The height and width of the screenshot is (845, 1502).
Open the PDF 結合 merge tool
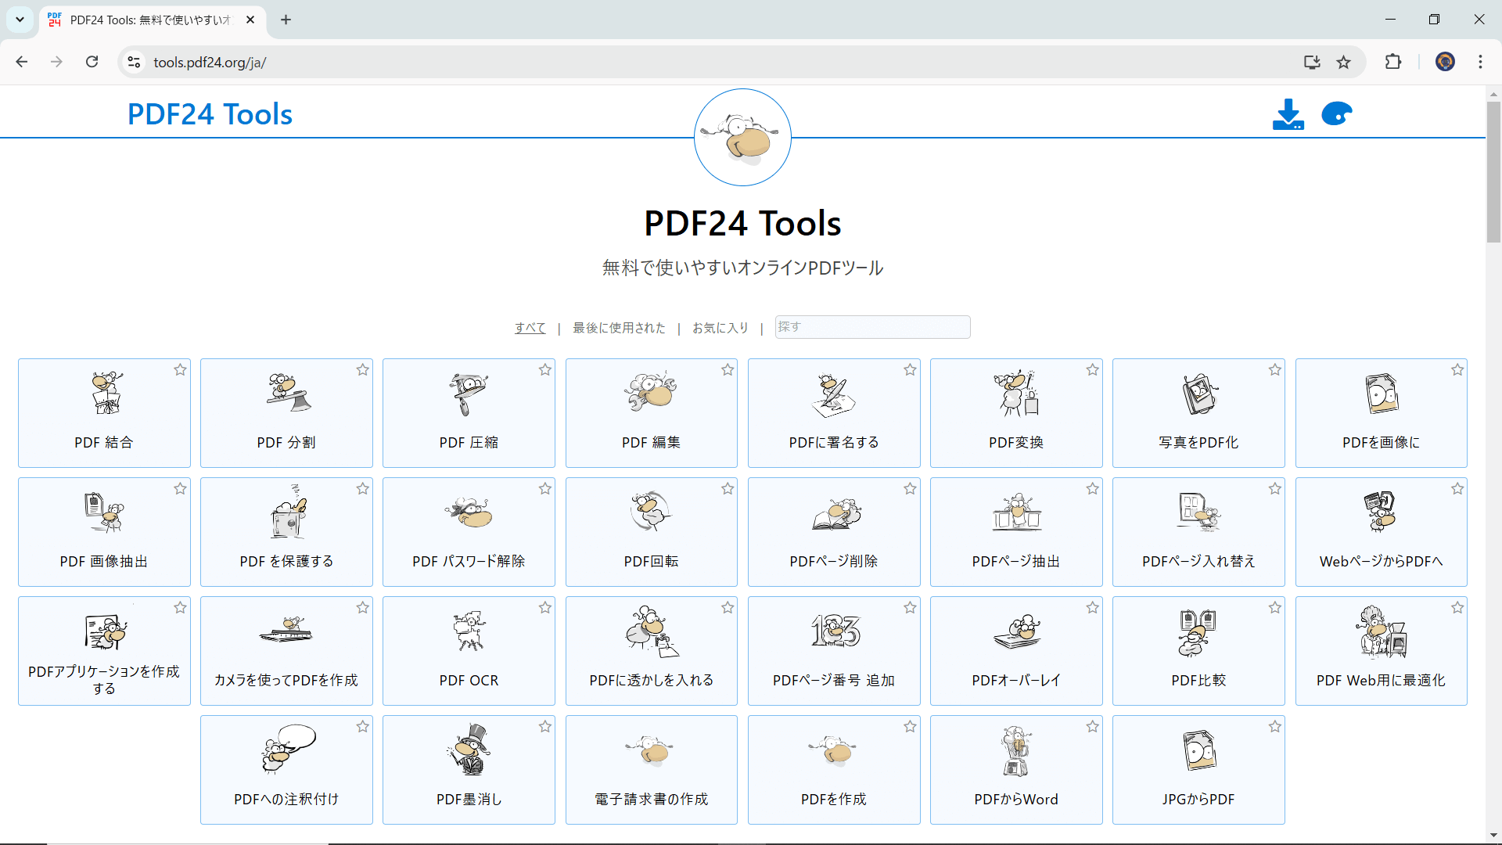(104, 413)
